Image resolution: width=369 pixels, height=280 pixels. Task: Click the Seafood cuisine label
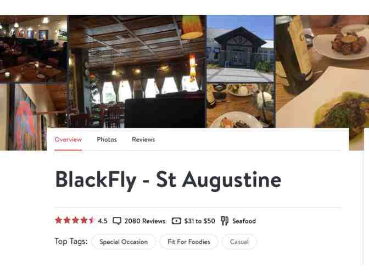click(x=244, y=221)
